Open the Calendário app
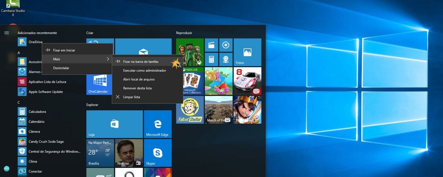The width and height of the screenshot is (443, 177). pos(31,122)
